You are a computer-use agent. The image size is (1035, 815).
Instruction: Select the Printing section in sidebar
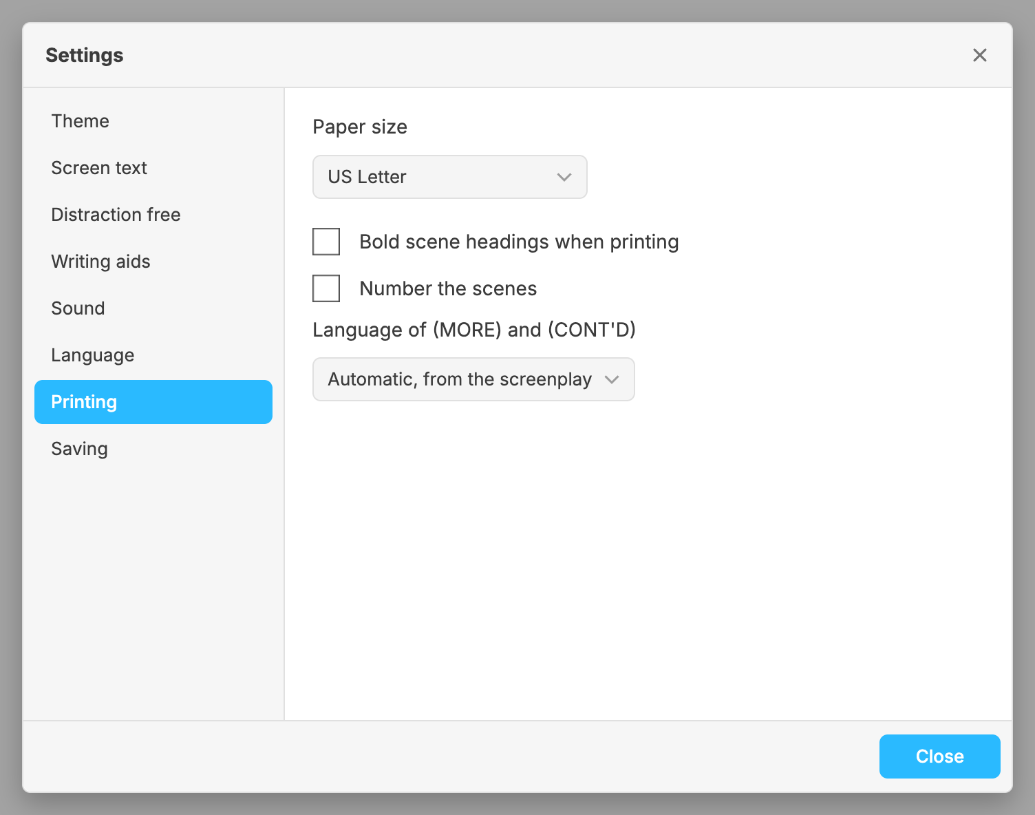coord(153,402)
